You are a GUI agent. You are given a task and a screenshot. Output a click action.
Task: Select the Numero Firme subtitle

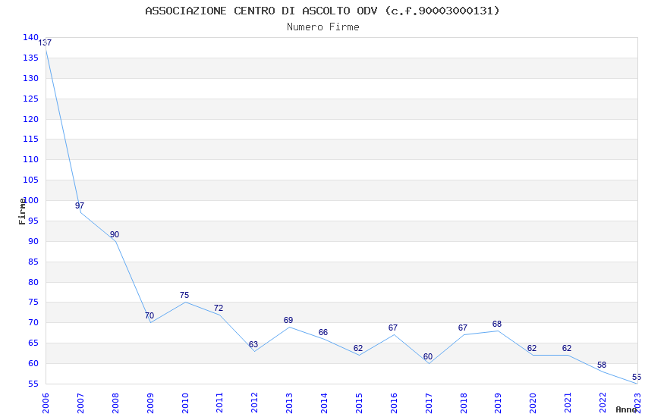pyautogui.click(x=323, y=27)
